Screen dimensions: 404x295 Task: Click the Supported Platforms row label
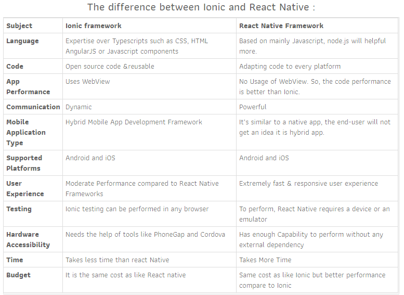[24, 163]
